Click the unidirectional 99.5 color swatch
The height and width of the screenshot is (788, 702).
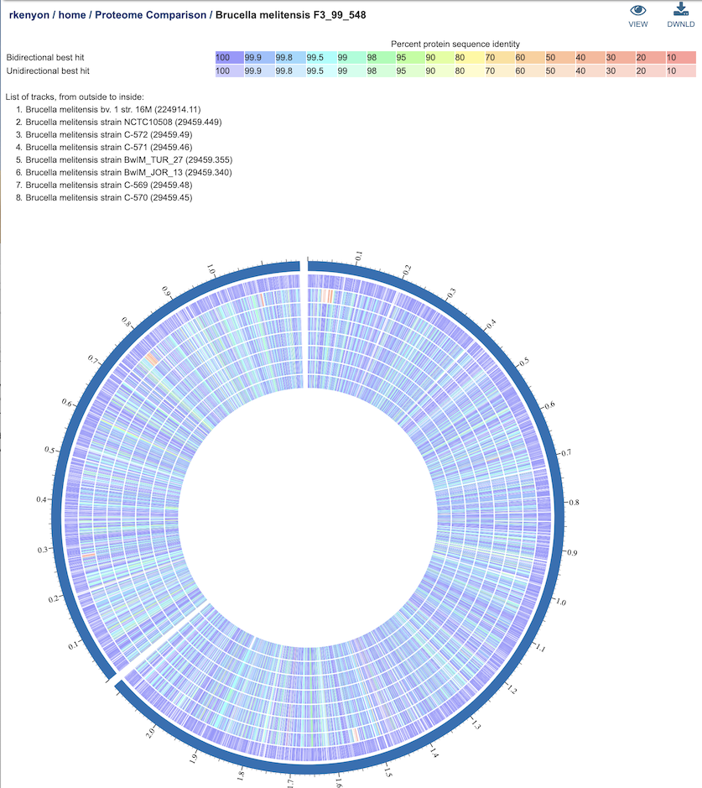click(321, 70)
